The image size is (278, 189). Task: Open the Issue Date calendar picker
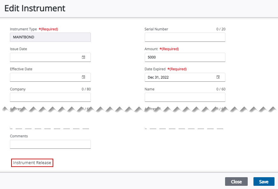click(x=84, y=57)
